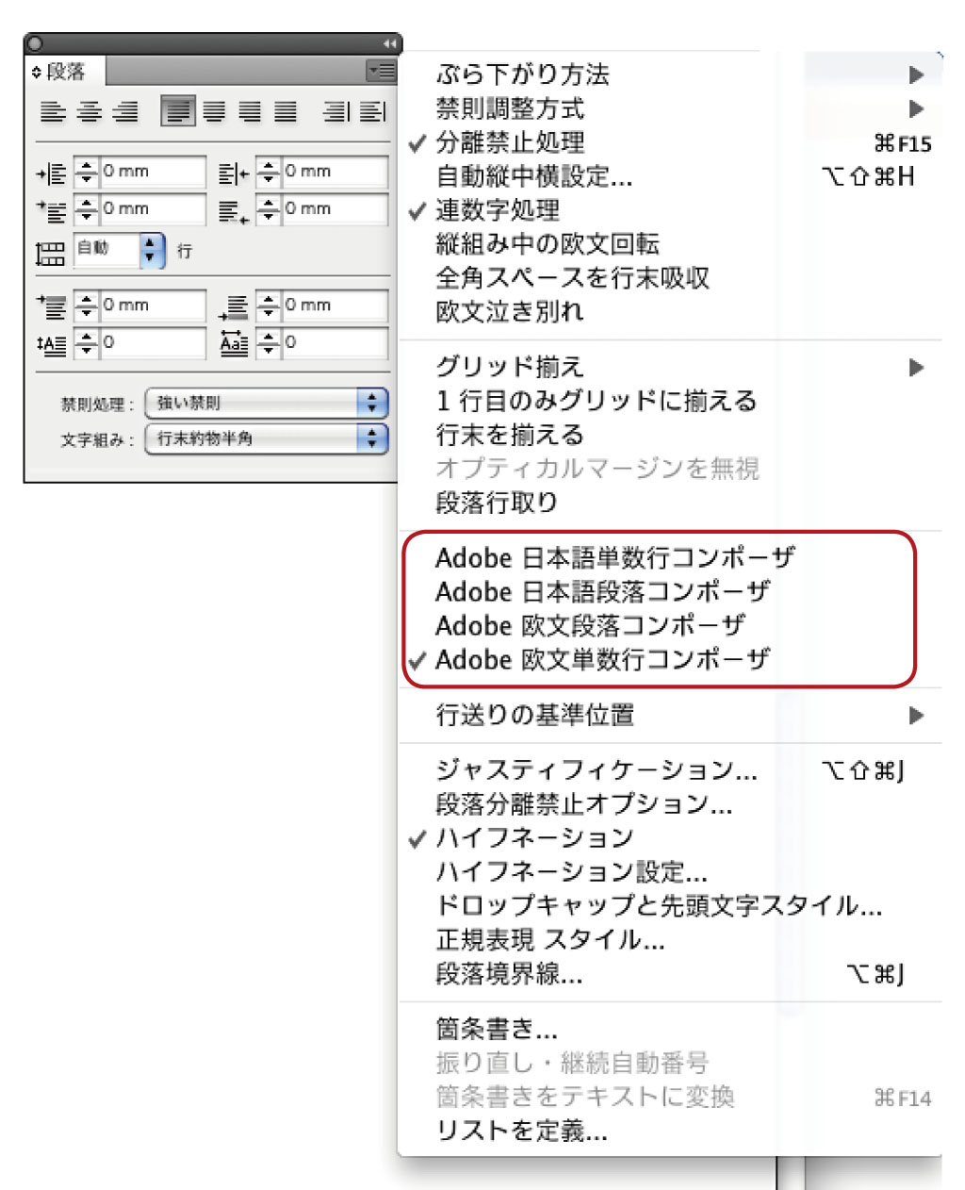Choose justify with last line right

[x=250, y=111]
